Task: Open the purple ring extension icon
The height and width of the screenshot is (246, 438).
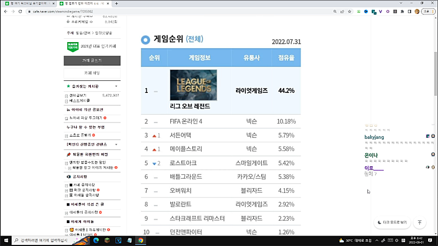Action: (x=388, y=11)
